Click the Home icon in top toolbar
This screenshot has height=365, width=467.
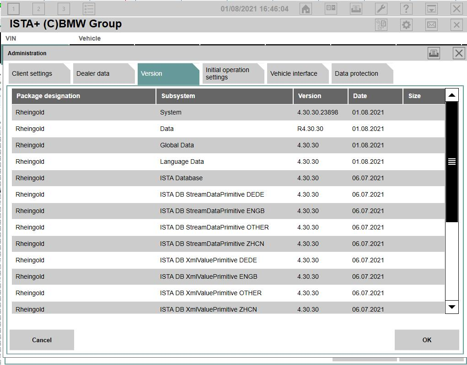306,9
